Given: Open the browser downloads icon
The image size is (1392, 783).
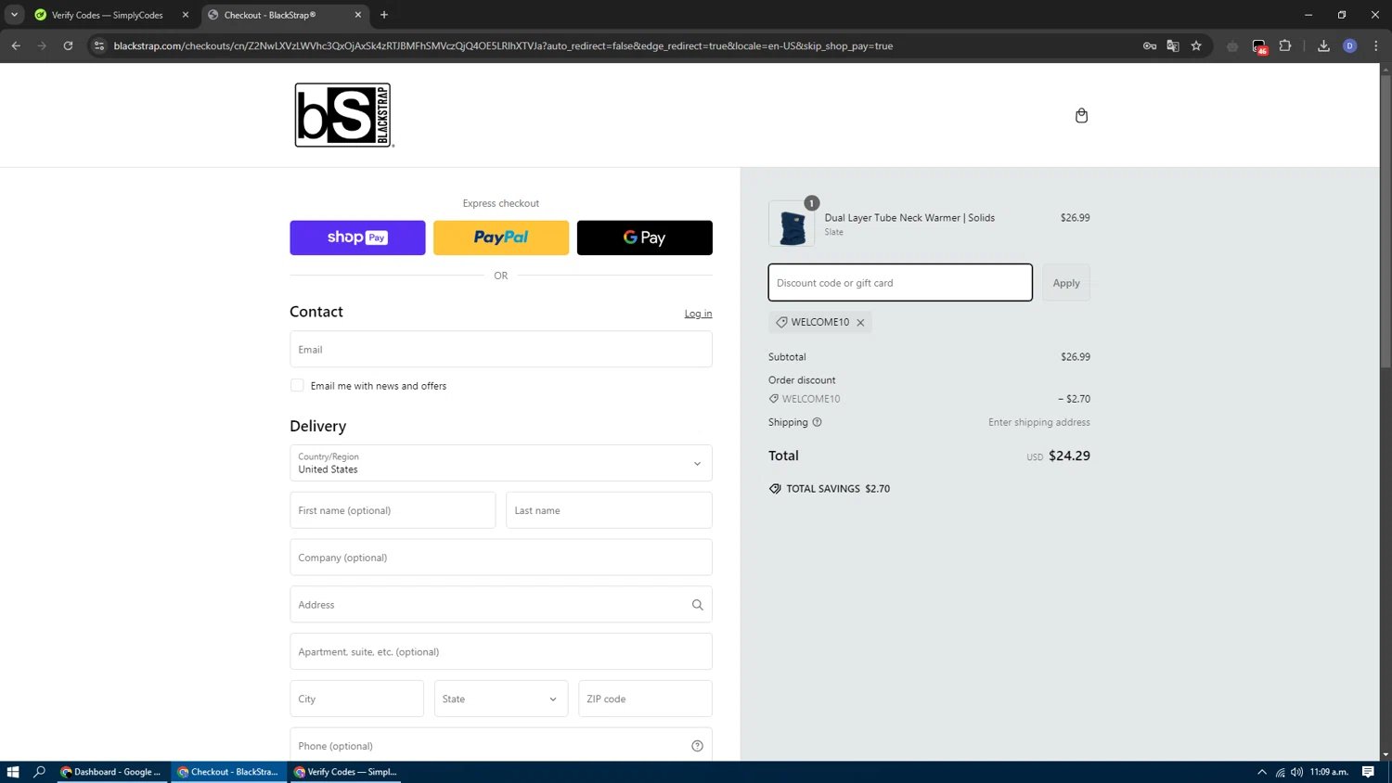Looking at the screenshot, I should point(1323,45).
